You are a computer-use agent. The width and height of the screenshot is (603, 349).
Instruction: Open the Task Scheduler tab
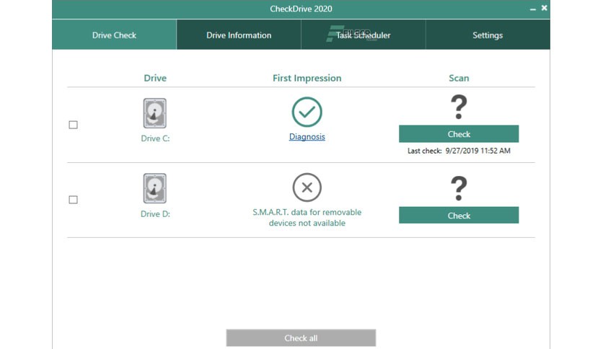364,35
